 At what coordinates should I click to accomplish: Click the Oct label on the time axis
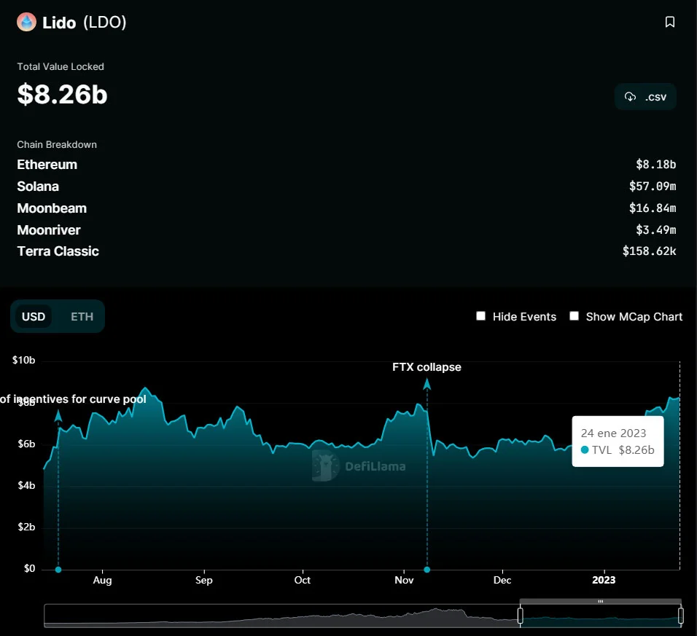coord(303,580)
